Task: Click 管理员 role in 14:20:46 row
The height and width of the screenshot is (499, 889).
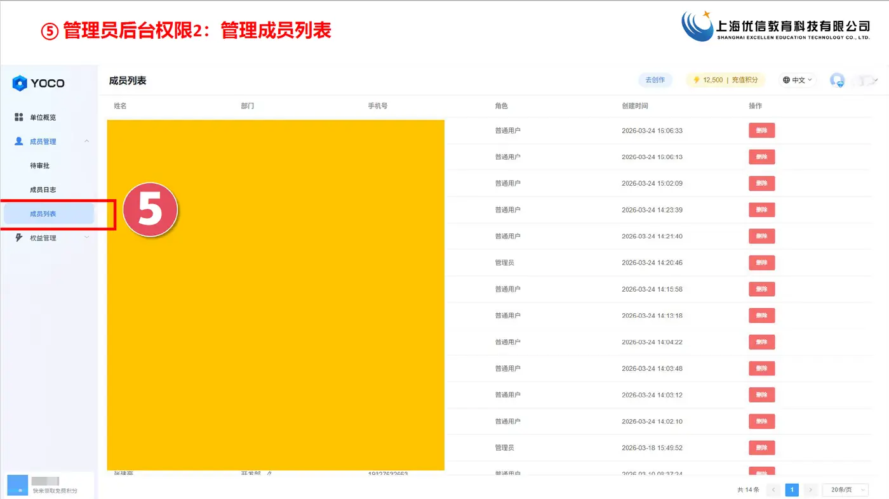Action: pyautogui.click(x=504, y=262)
